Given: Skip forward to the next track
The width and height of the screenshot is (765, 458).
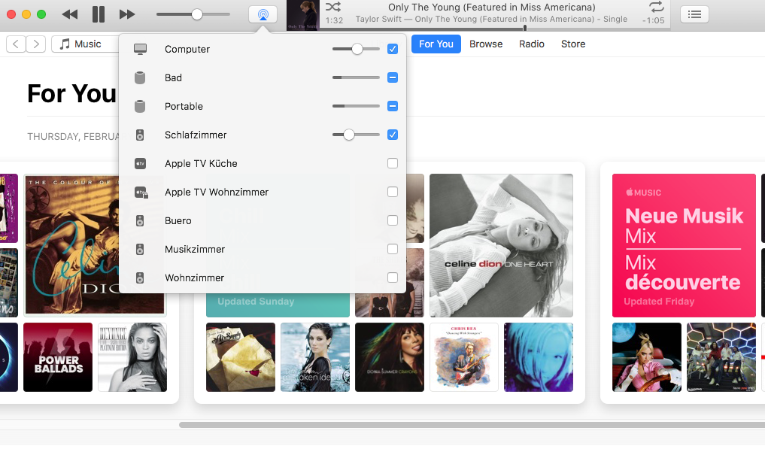Looking at the screenshot, I should pyautogui.click(x=127, y=14).
